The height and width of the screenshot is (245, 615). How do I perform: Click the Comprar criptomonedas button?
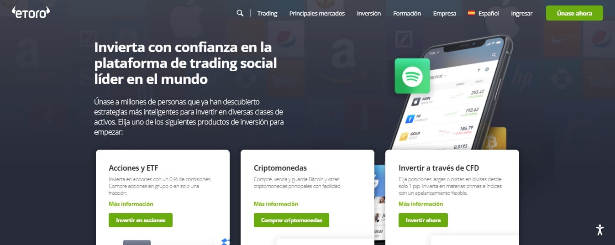tap(291, 220)
